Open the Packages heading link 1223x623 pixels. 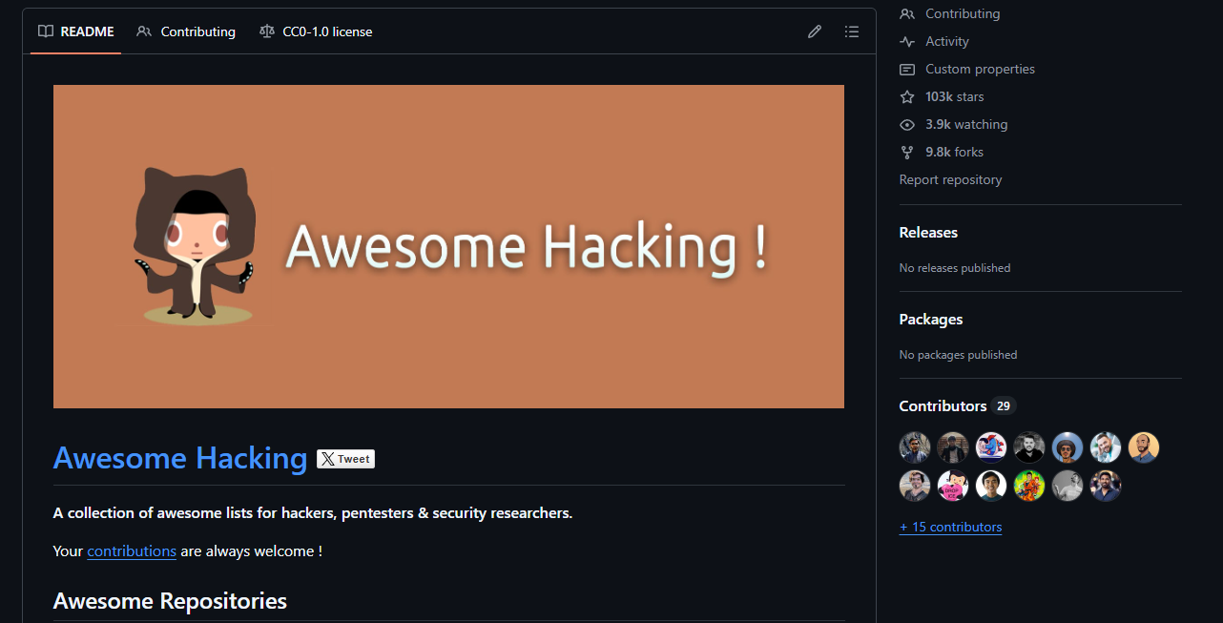pos(931,320)
